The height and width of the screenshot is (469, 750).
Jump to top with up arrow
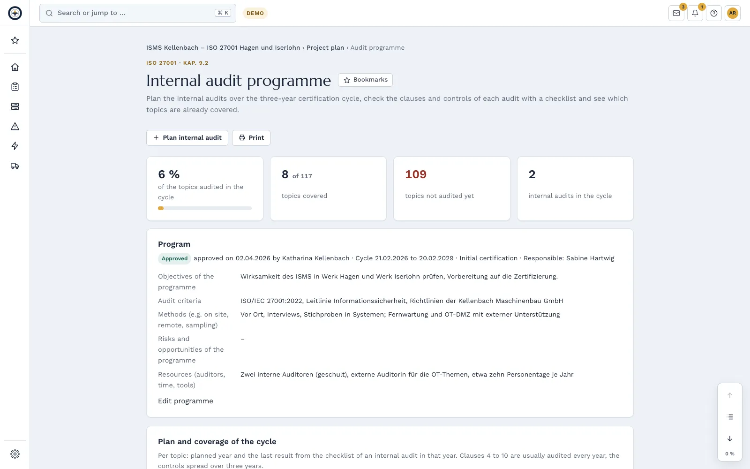click(730, 395)
